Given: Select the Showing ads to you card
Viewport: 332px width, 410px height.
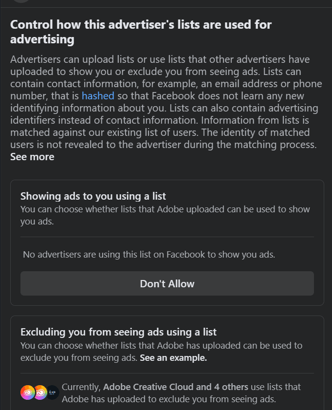Looking at the screenshot, I should [166, 241].
